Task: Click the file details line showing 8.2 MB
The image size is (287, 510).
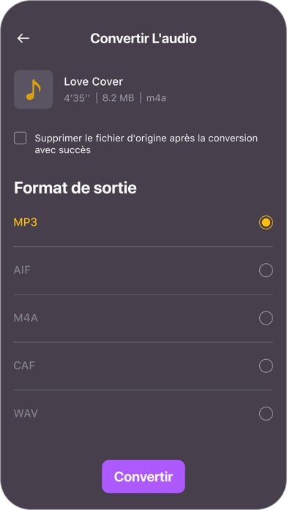Action: coord(115,98)
